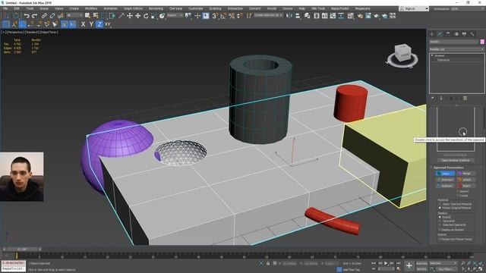Image resolution: width=486 pixels, height=273 pixels.
Task: Select Retain Original Material radio button
Action: click(x=440, y=208)
